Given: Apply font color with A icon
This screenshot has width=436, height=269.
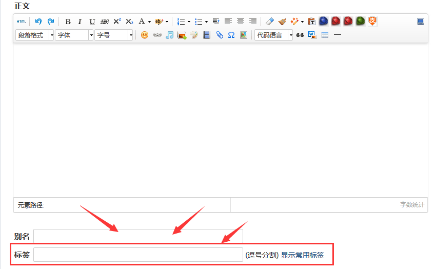Looking at the screenshot, I should pos(142,22).
